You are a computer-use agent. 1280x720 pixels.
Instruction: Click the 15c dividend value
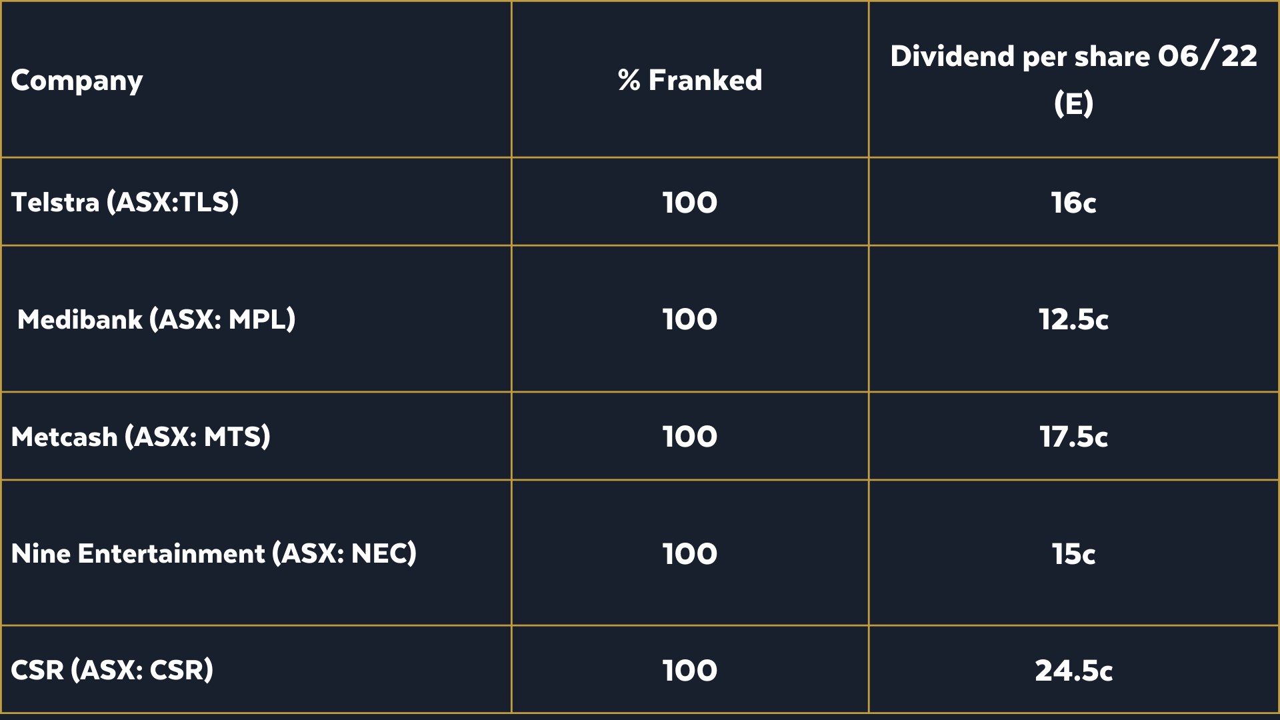pos(1073,554)
